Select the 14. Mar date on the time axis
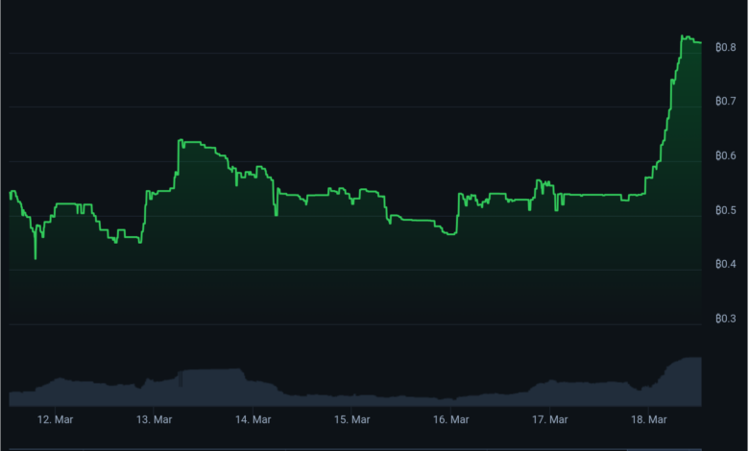Screen dimensions: 749x451 tap(254, 419)
